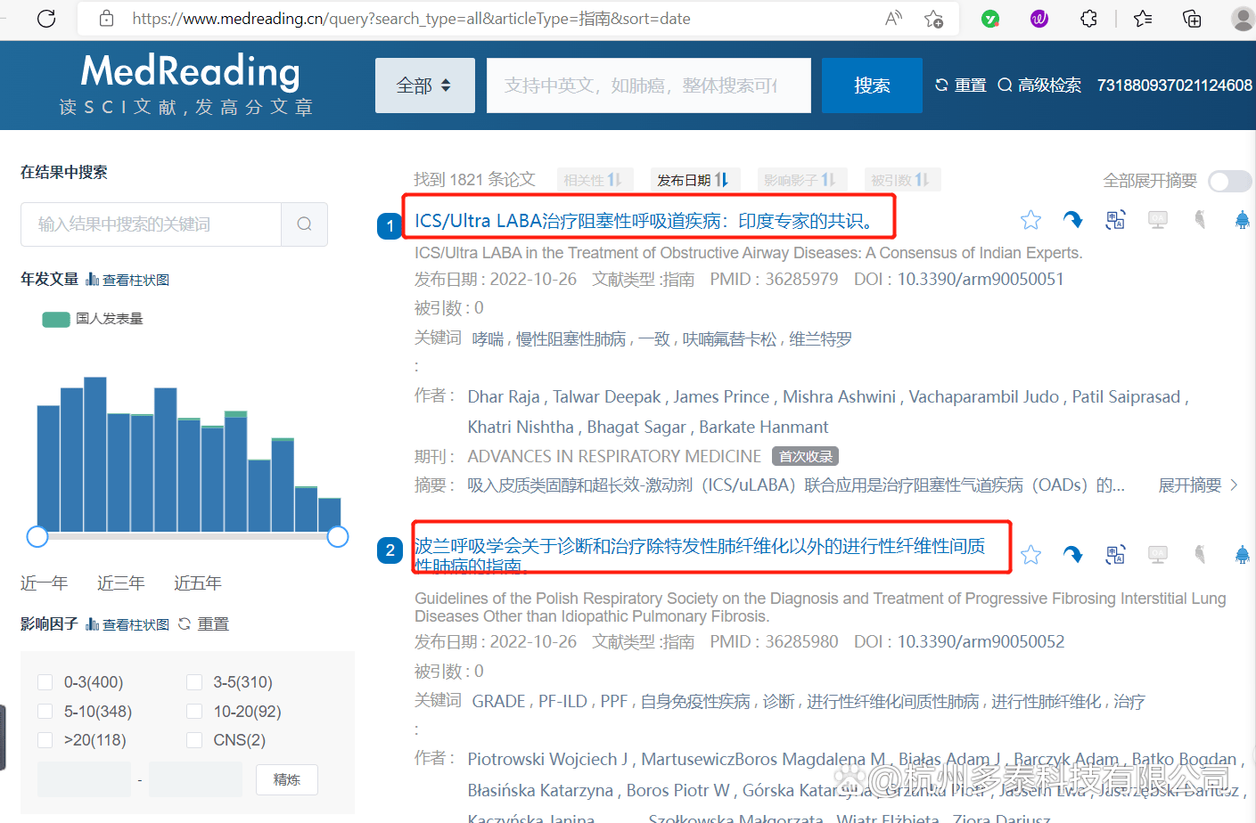Open the browser profile avatar

[1243, 18]
